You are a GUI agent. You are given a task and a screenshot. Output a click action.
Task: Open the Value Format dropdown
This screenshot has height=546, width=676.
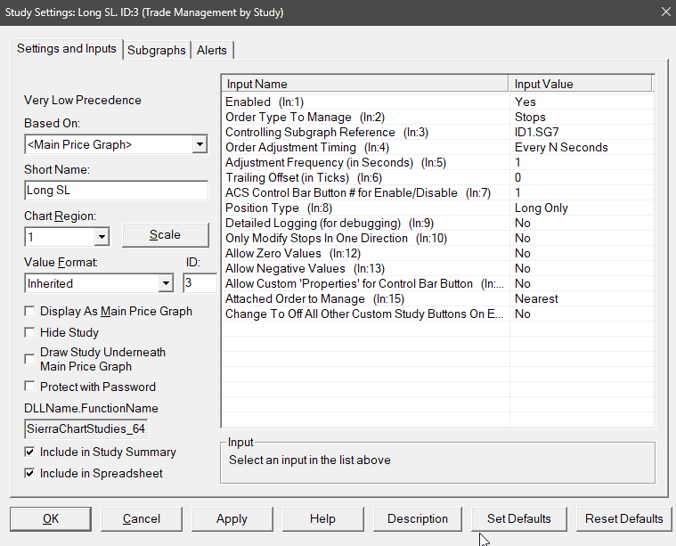click(x=165, y=283)
